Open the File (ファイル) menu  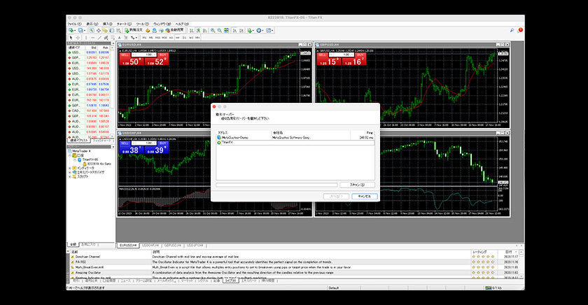click(73, 24)
